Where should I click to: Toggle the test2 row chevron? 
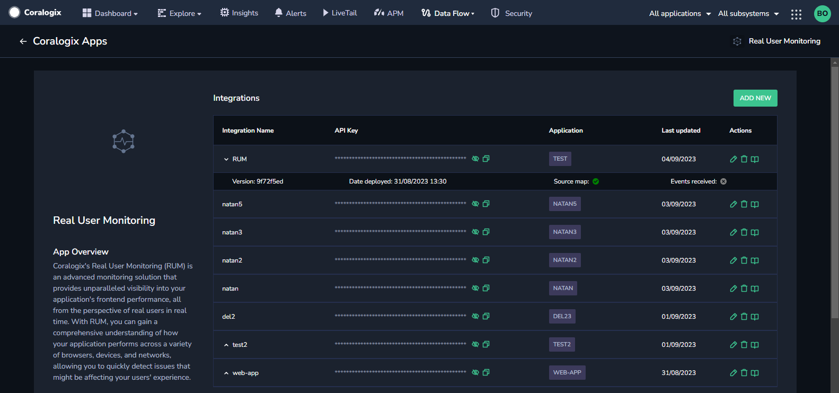click(226, 345)
